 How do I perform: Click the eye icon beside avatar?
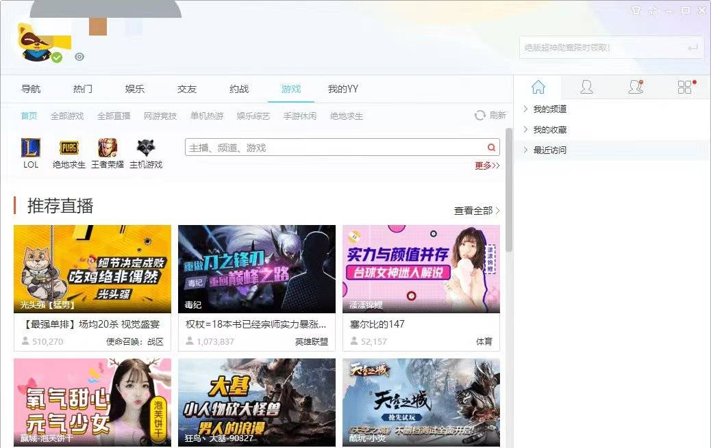click(79, 57)
